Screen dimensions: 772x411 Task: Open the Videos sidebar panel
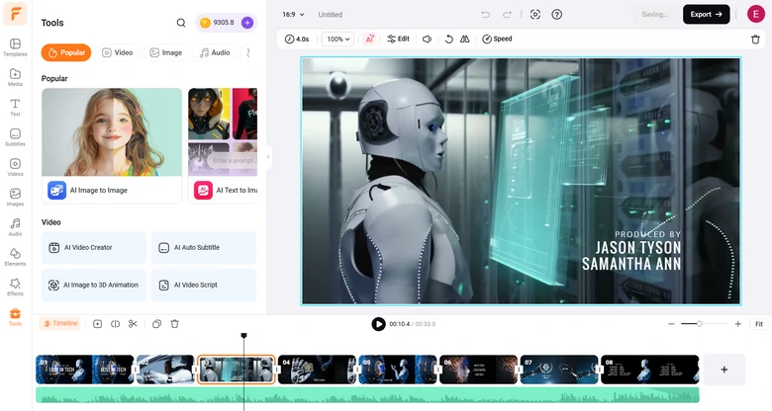15,167
